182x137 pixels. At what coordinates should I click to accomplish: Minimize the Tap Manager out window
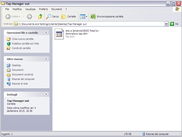click(x=168, y=4)
